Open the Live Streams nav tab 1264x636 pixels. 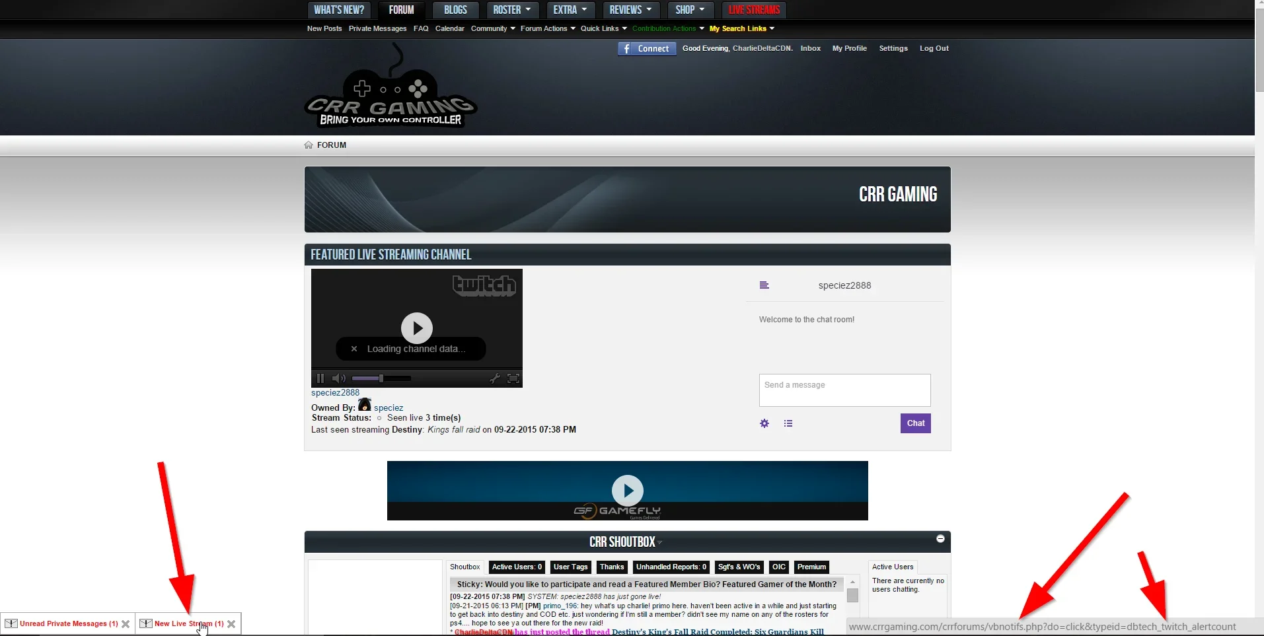point(755,10)
